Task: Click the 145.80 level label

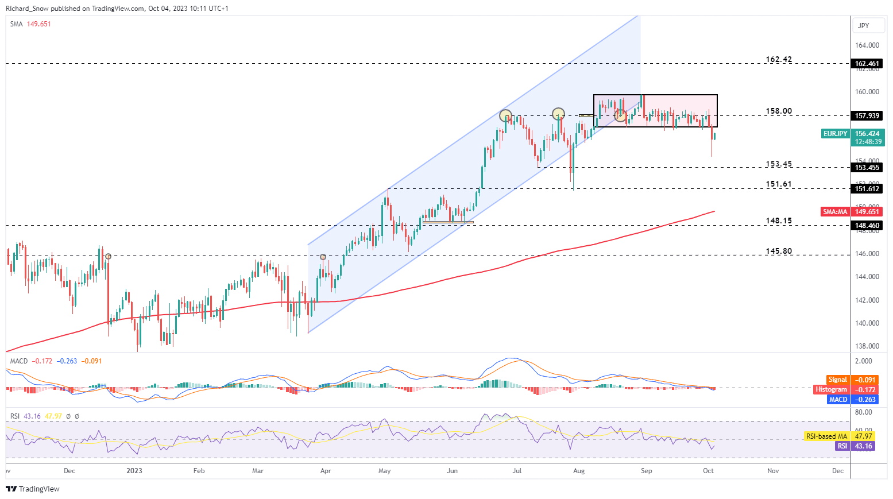Action: [779, 252]
